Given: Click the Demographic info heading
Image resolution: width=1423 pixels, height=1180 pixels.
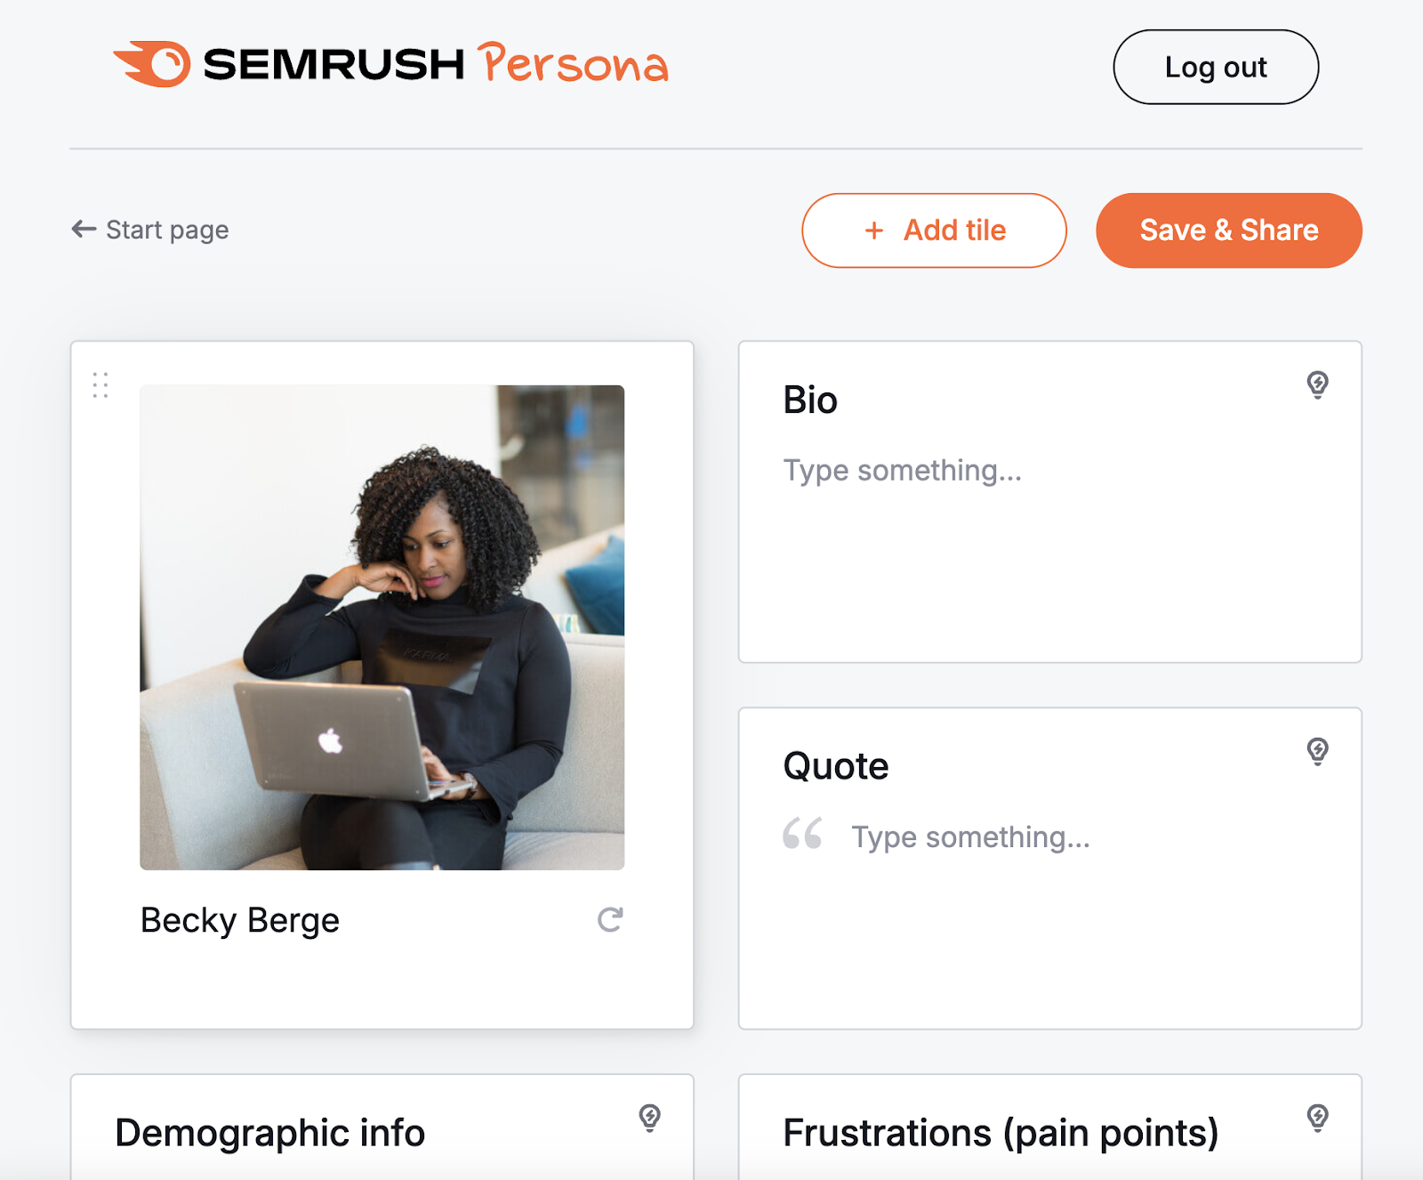Looking at the screenshot, I should (269, 1133).
